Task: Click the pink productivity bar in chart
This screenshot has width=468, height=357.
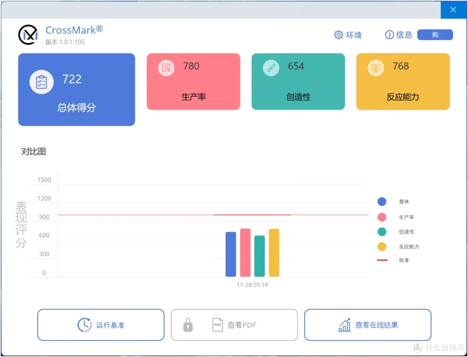Action: coord(245,252)
